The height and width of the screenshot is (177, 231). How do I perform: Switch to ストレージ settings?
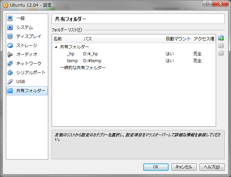coord(27,45)
